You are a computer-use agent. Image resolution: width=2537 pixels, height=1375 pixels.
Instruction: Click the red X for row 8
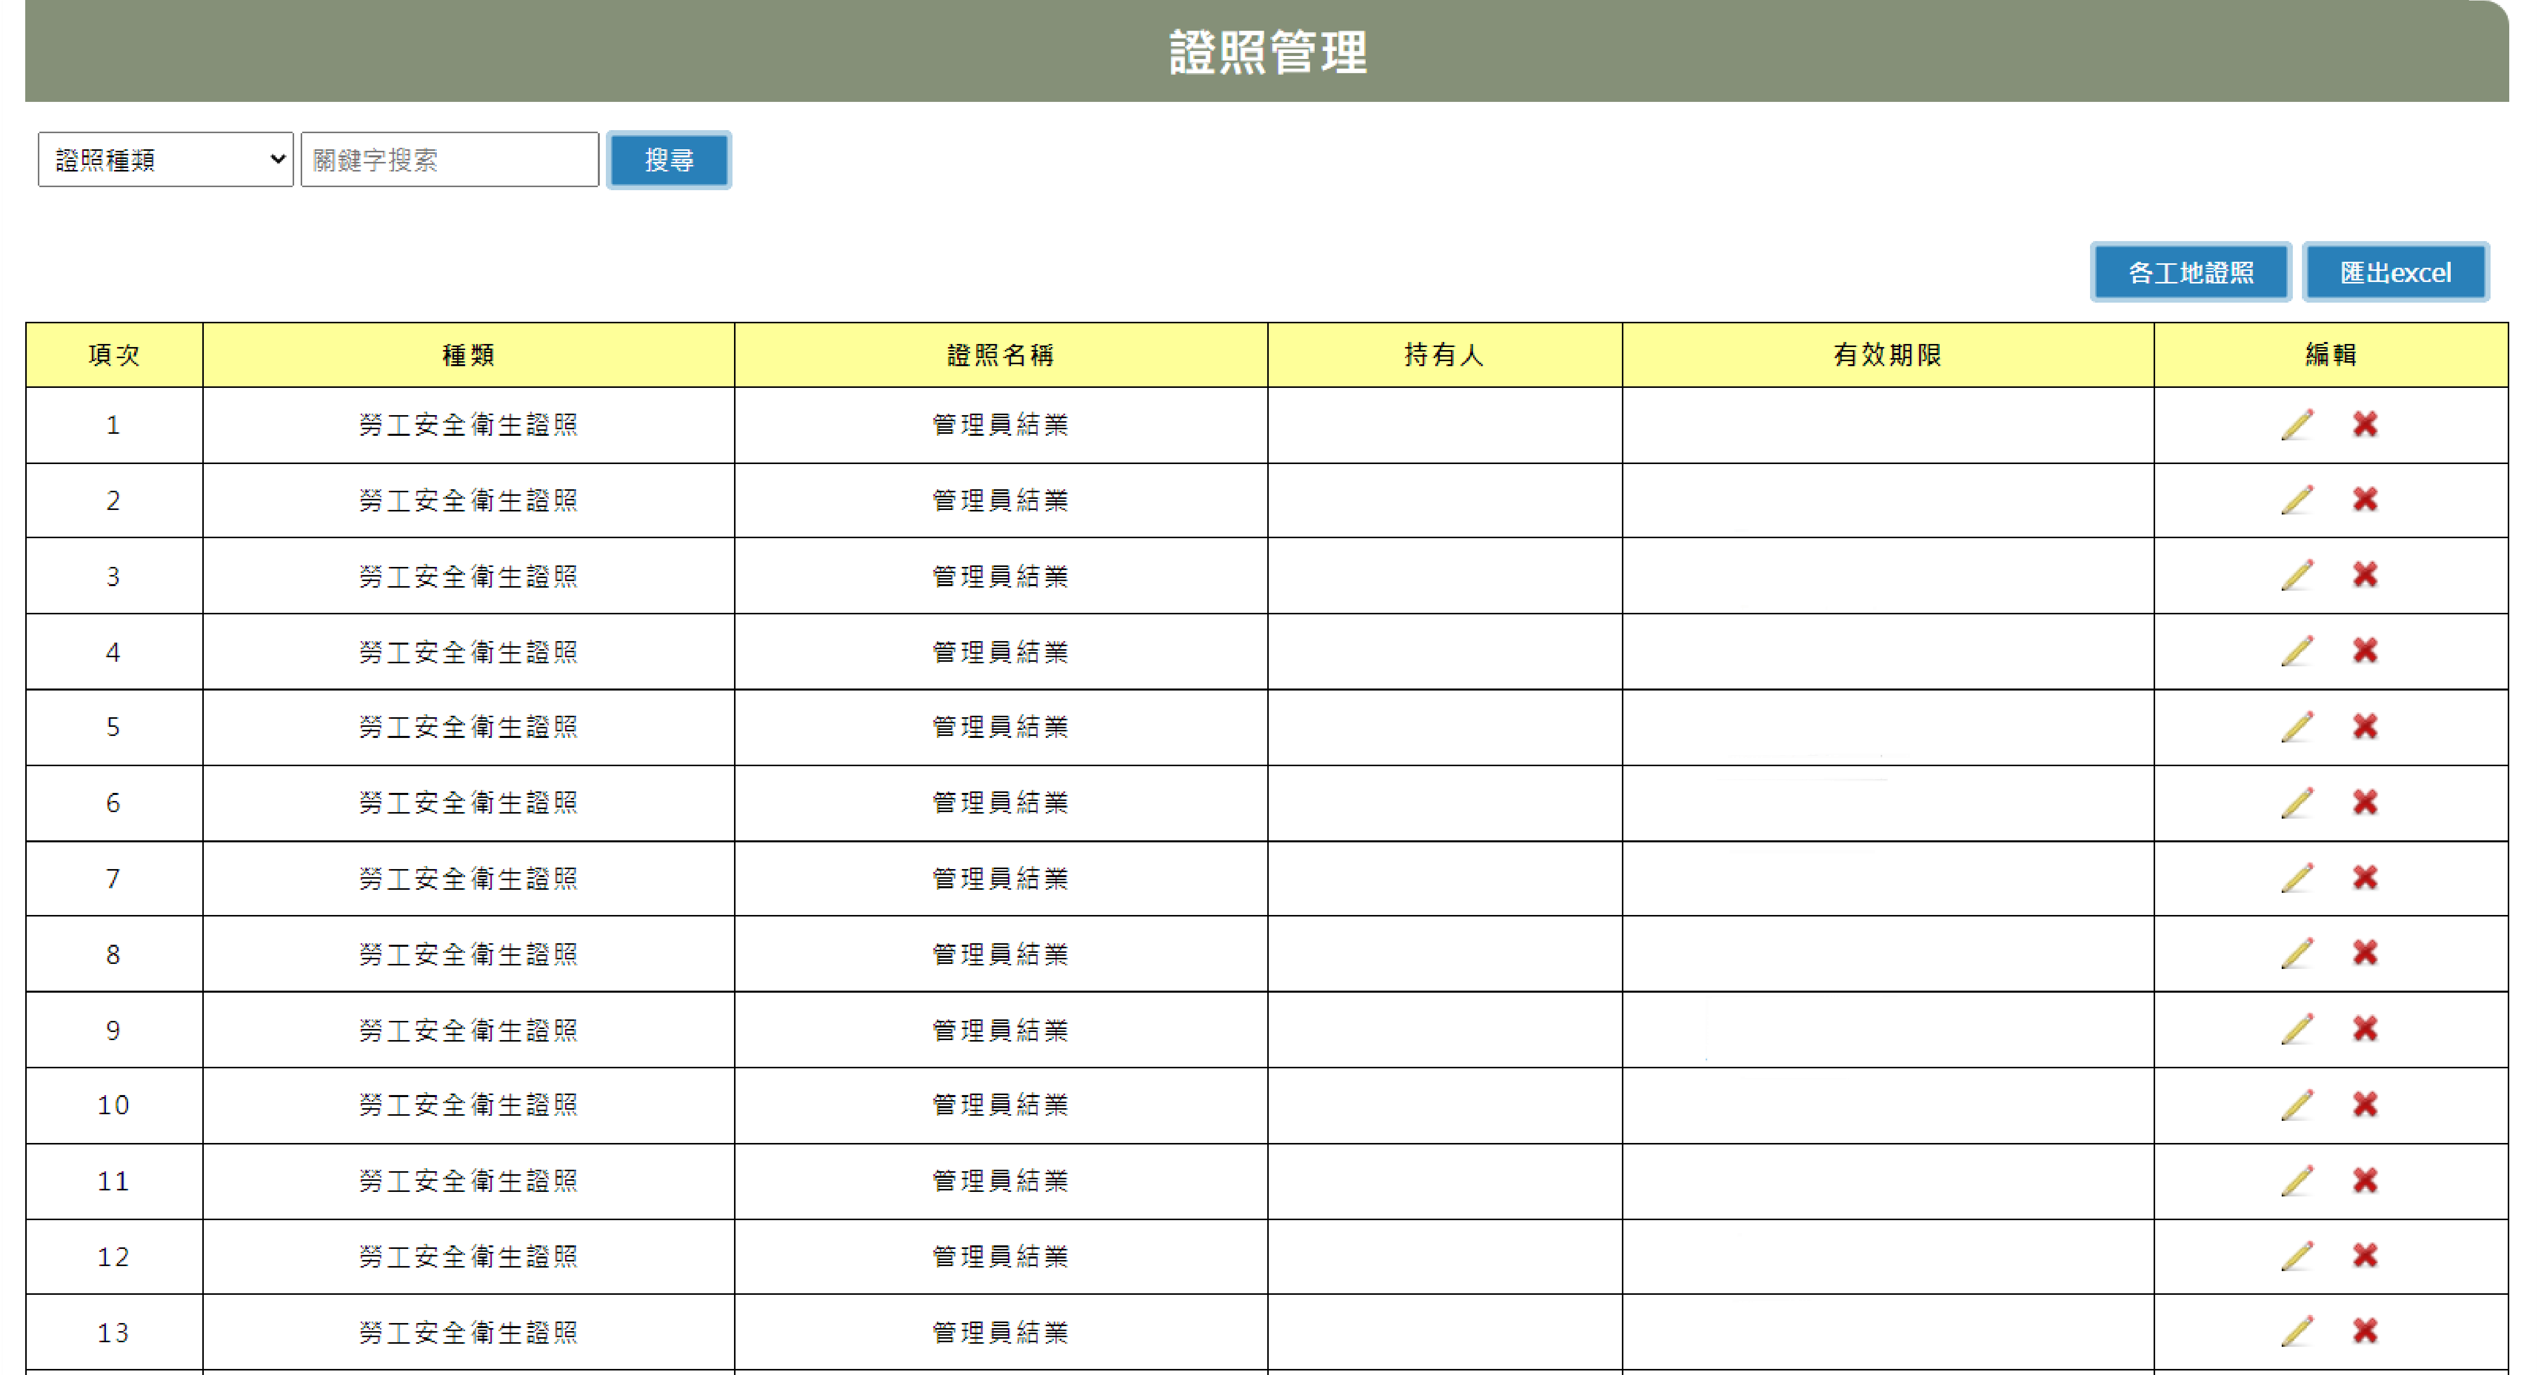[2364, 953]
